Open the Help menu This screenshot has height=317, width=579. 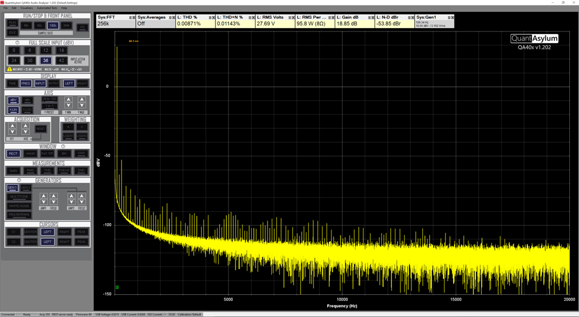pos(64,8)
